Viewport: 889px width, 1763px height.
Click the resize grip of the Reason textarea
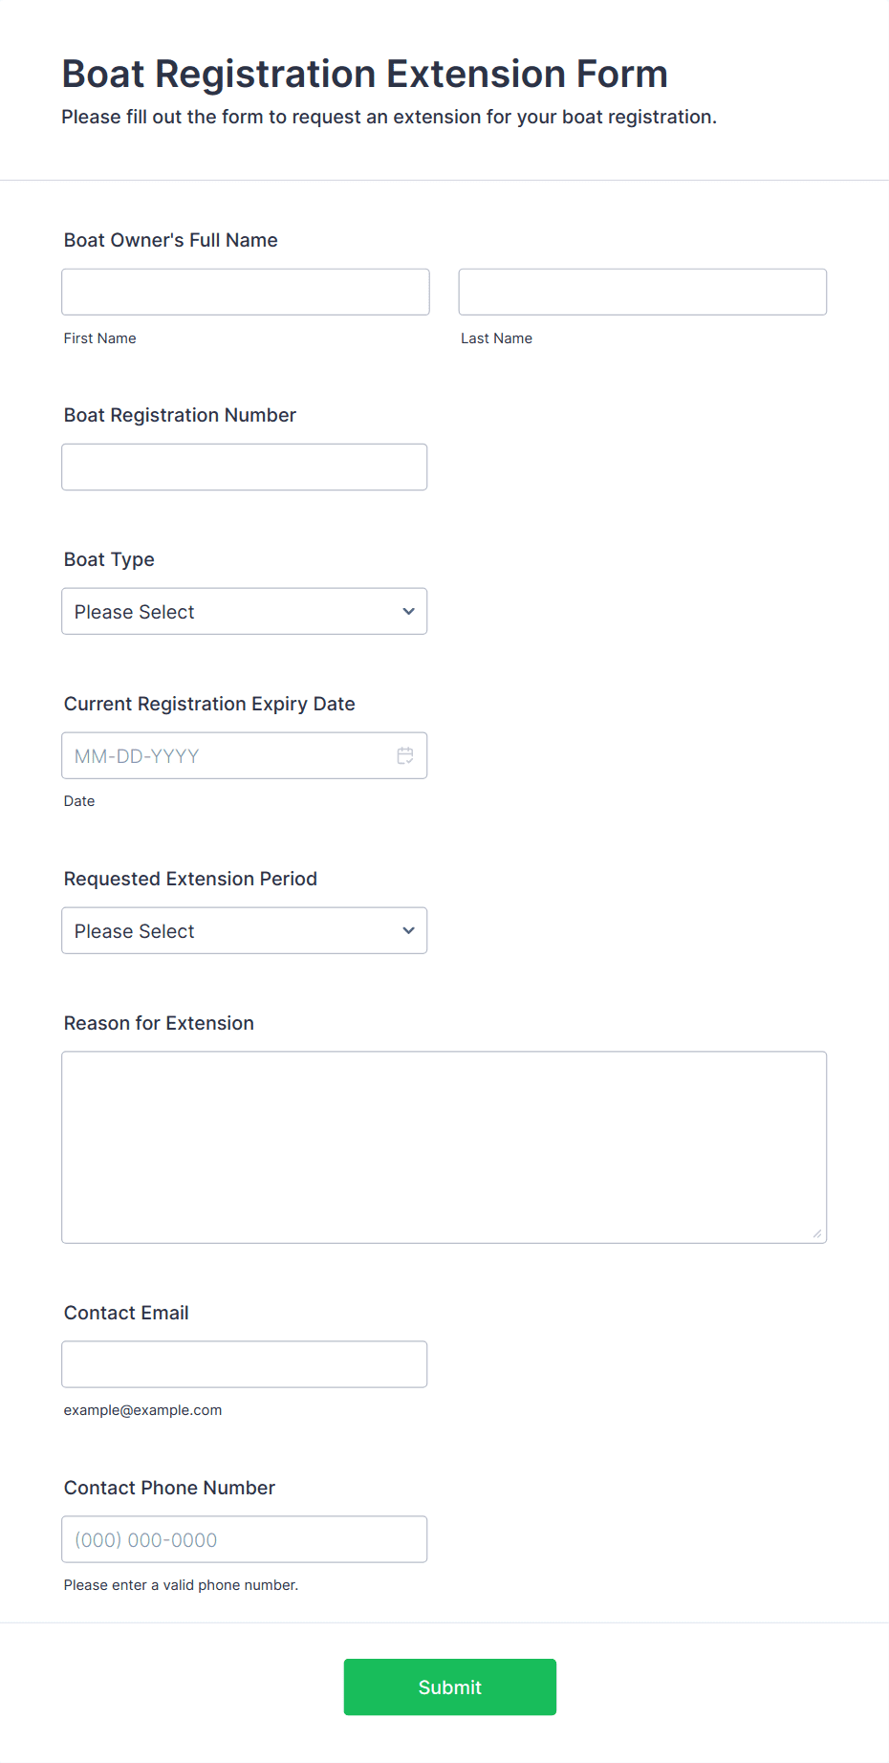817,1234
